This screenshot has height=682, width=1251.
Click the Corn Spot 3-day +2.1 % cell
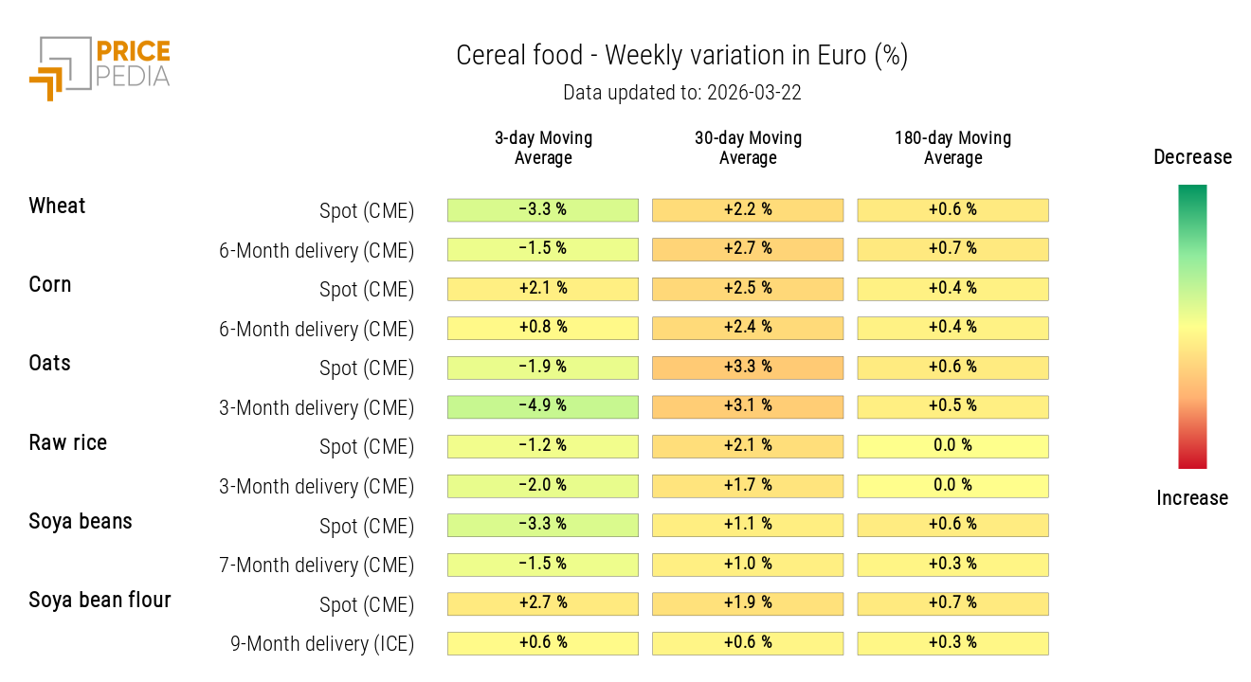click(543, 288)
